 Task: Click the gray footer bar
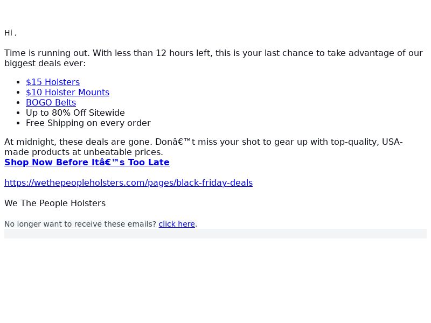coord(215,234)
